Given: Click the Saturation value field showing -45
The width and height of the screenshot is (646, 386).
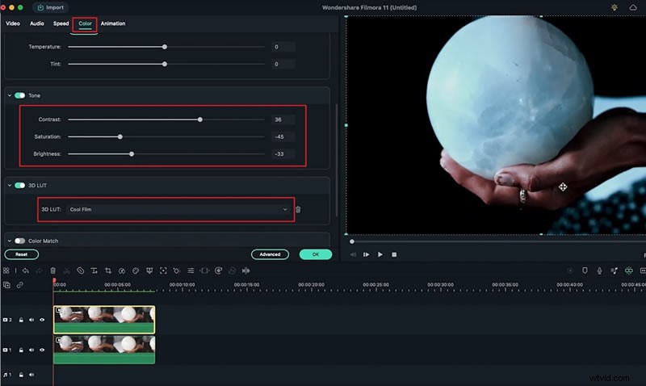Looking at the screenshot, I should 283,136.
